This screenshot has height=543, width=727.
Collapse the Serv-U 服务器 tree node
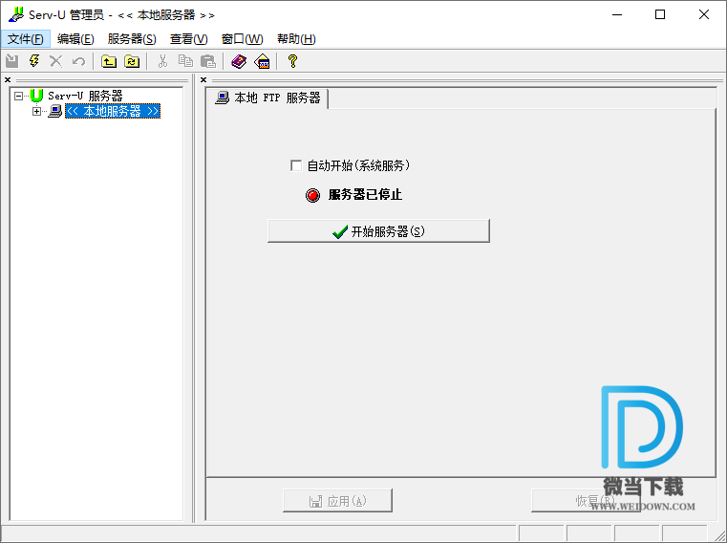point(18,96)
